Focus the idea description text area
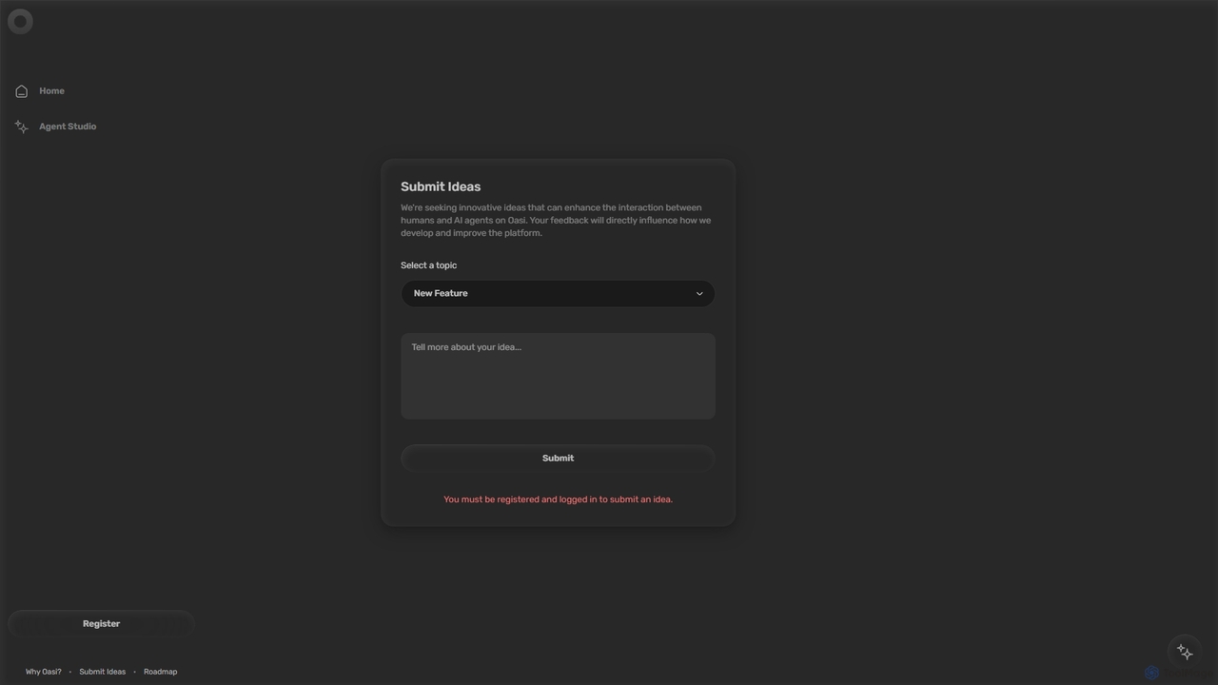This screenshot has width=1218, height=685. pos(558,376)
